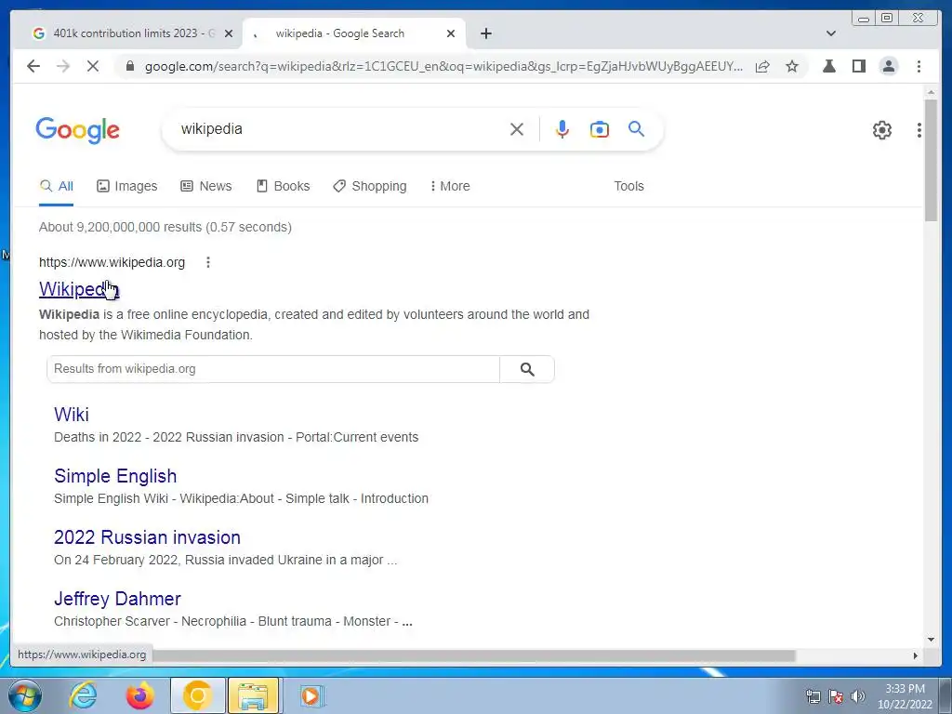
Task: View site information padlock icon
Action: click(129, 66)
